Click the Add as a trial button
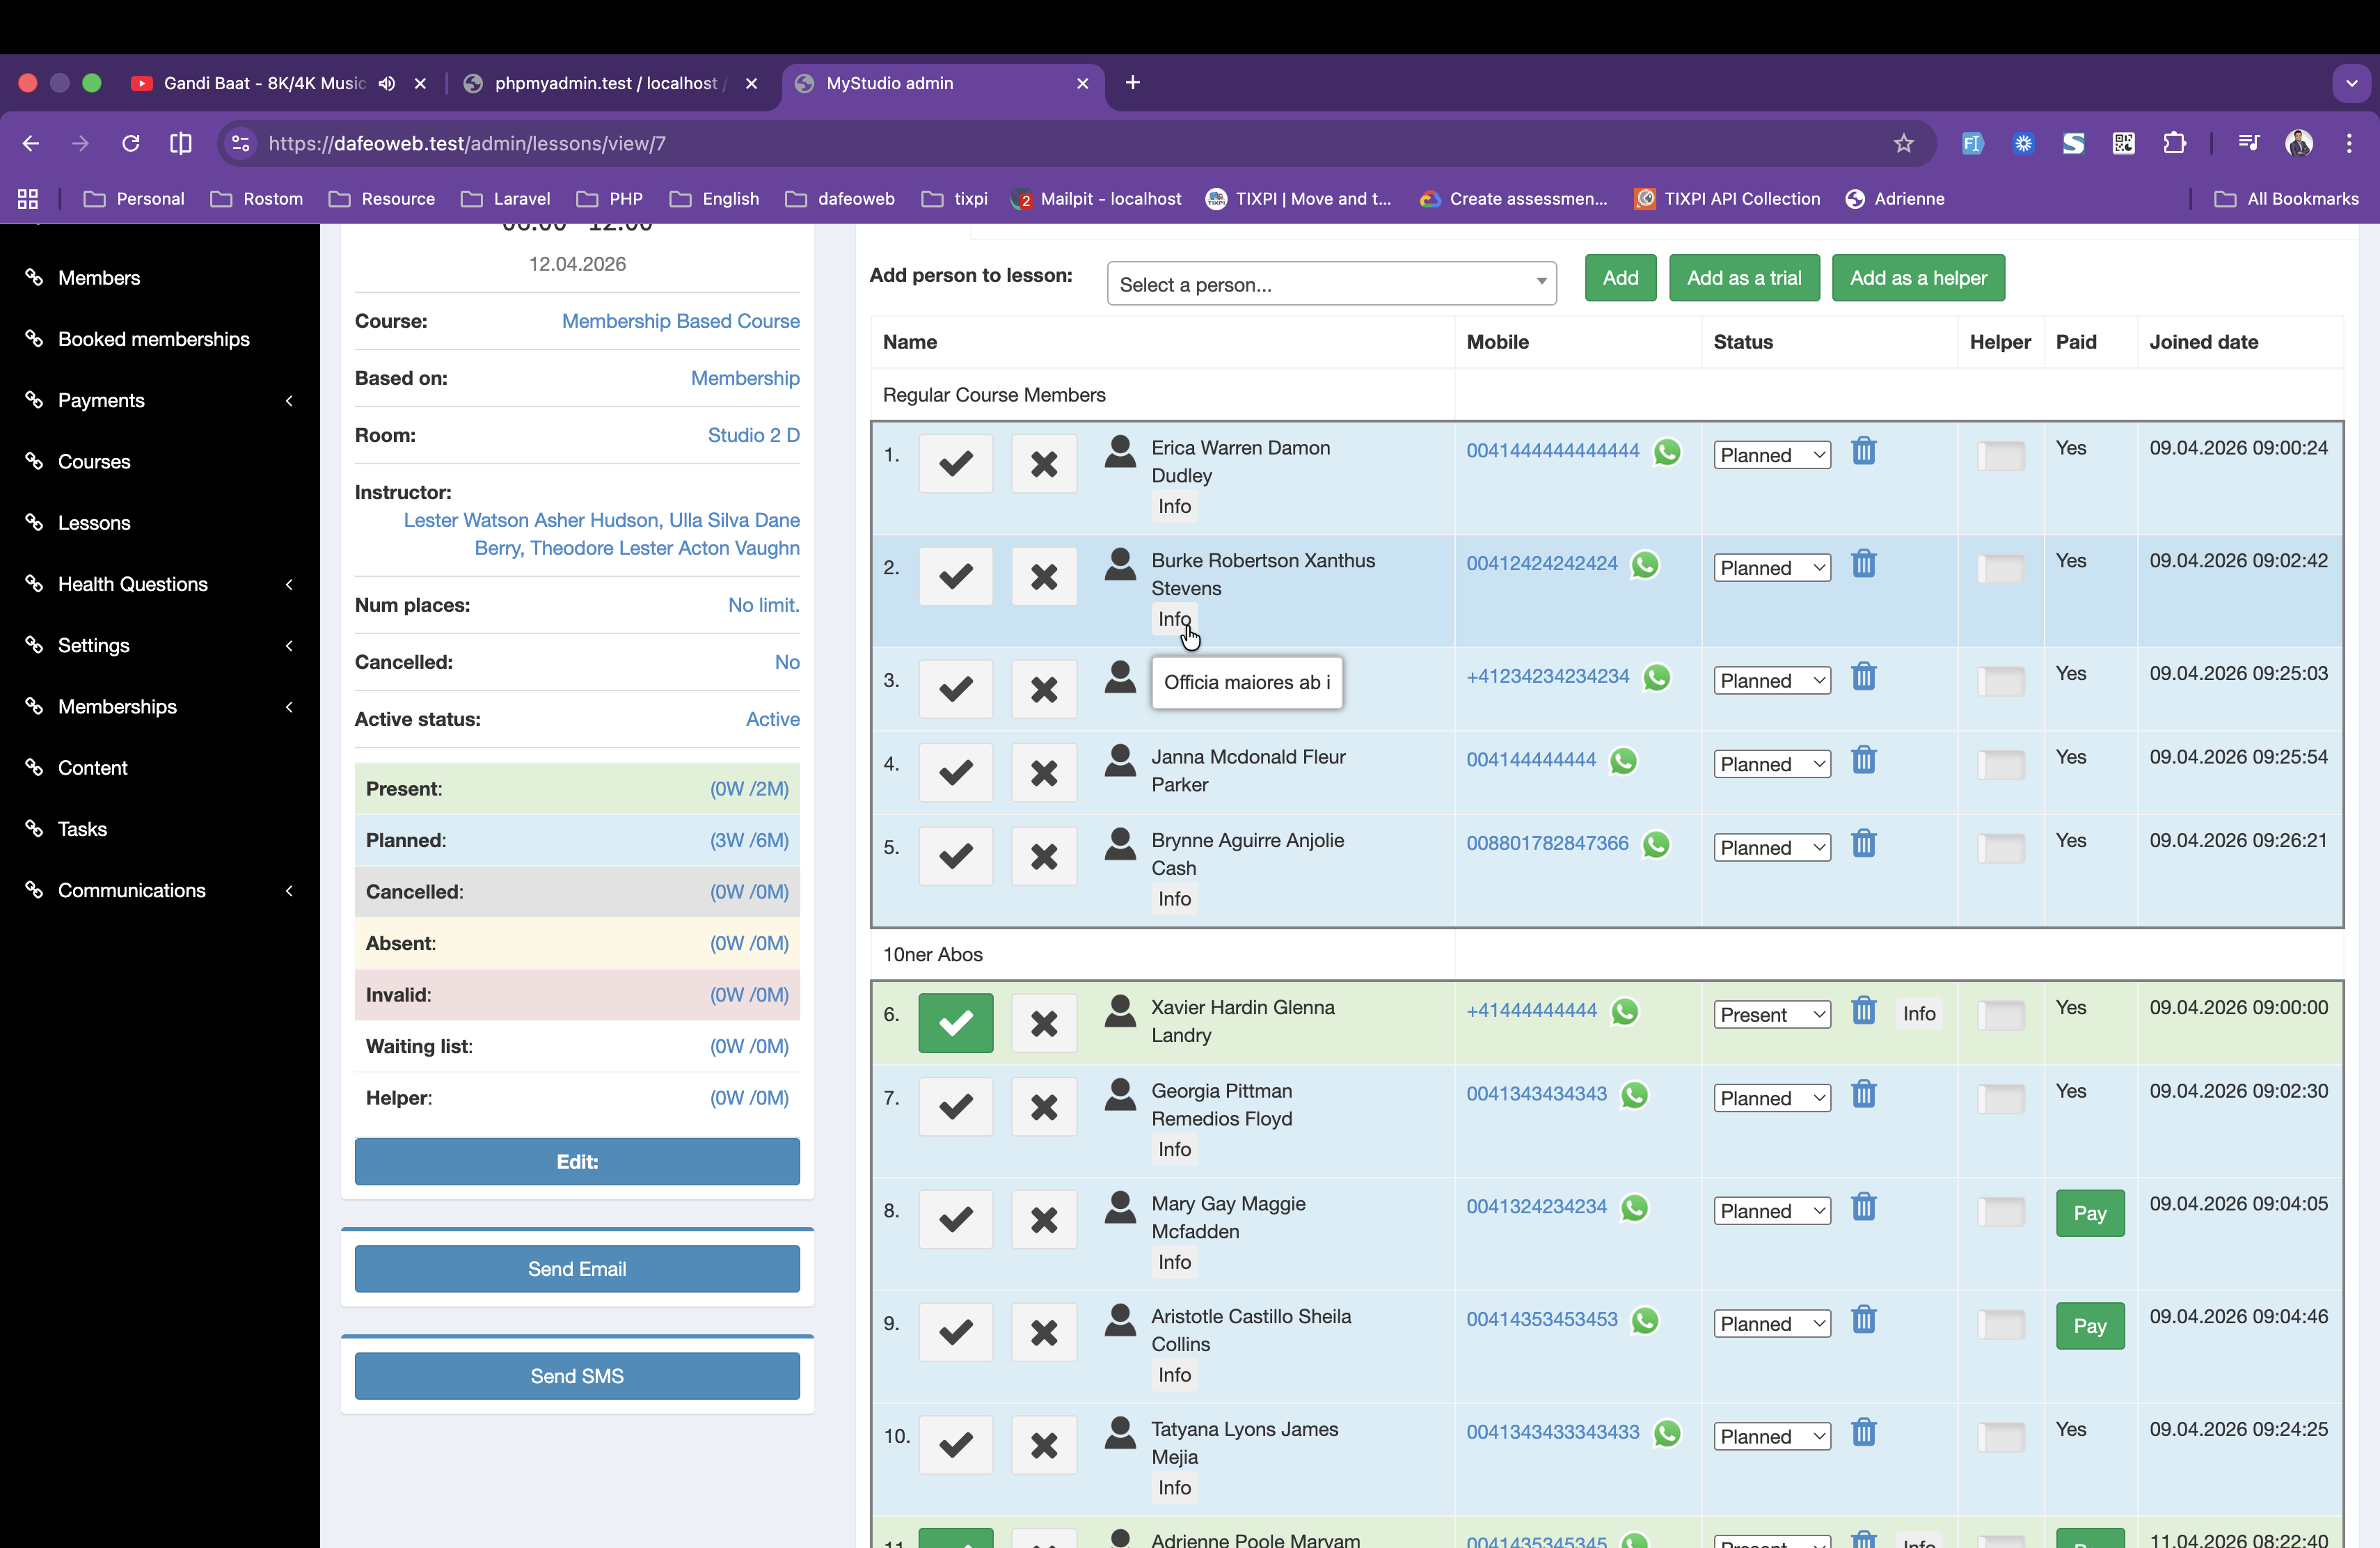Screen dimensions: 2380x1548 coord(1743,278)
